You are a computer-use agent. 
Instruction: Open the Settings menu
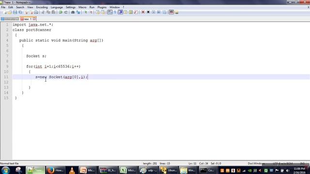point(71,7)
